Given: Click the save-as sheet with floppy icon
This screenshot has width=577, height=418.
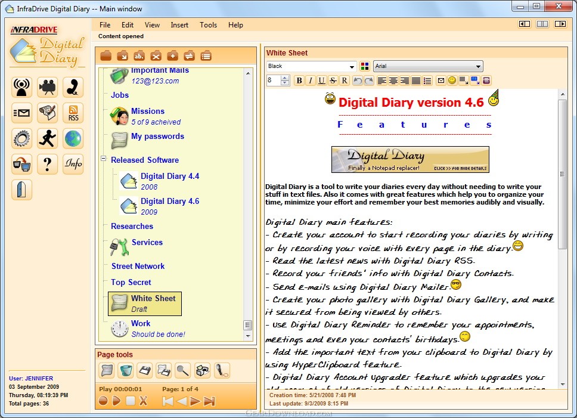Looking at the screenshot, I should [x=164, y=370].
